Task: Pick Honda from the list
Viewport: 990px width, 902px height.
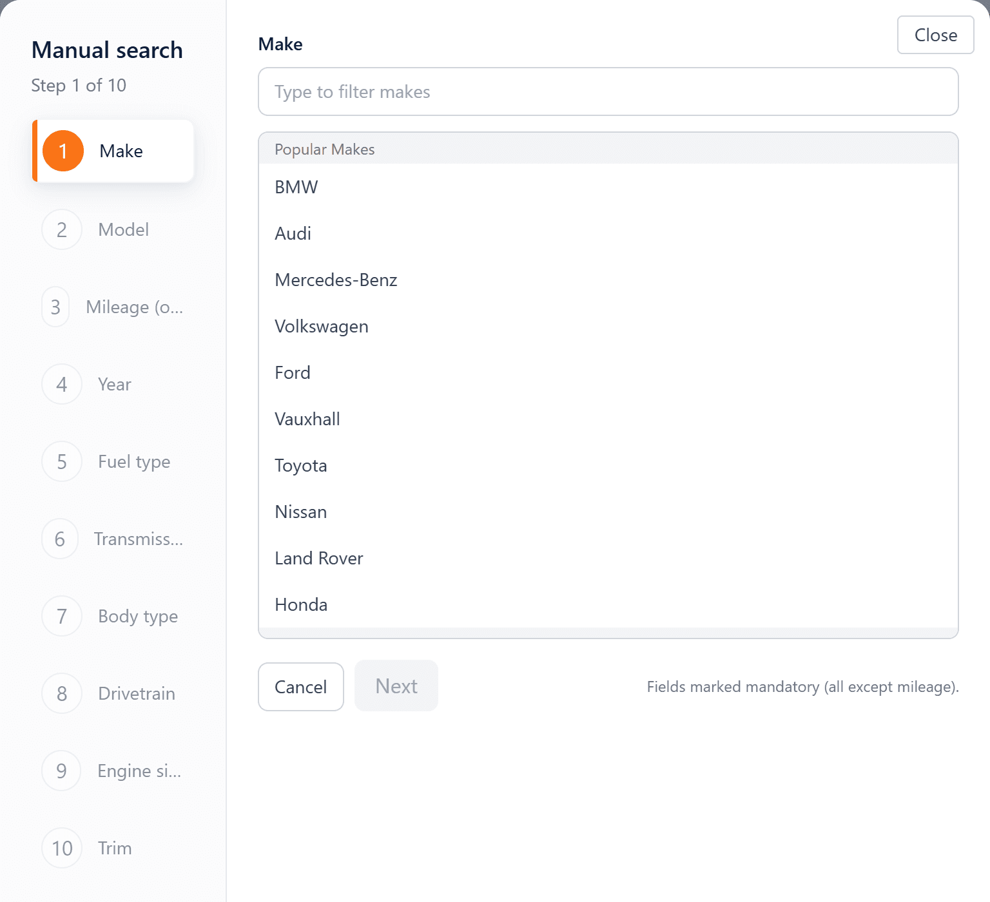Action: click(x=608, y=604)
